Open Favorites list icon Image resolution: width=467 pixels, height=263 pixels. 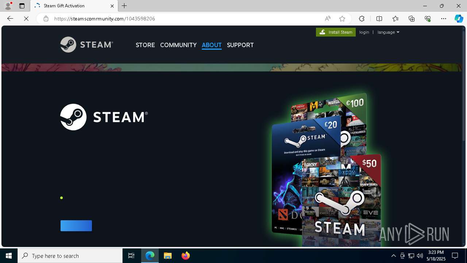pos(395,19)
